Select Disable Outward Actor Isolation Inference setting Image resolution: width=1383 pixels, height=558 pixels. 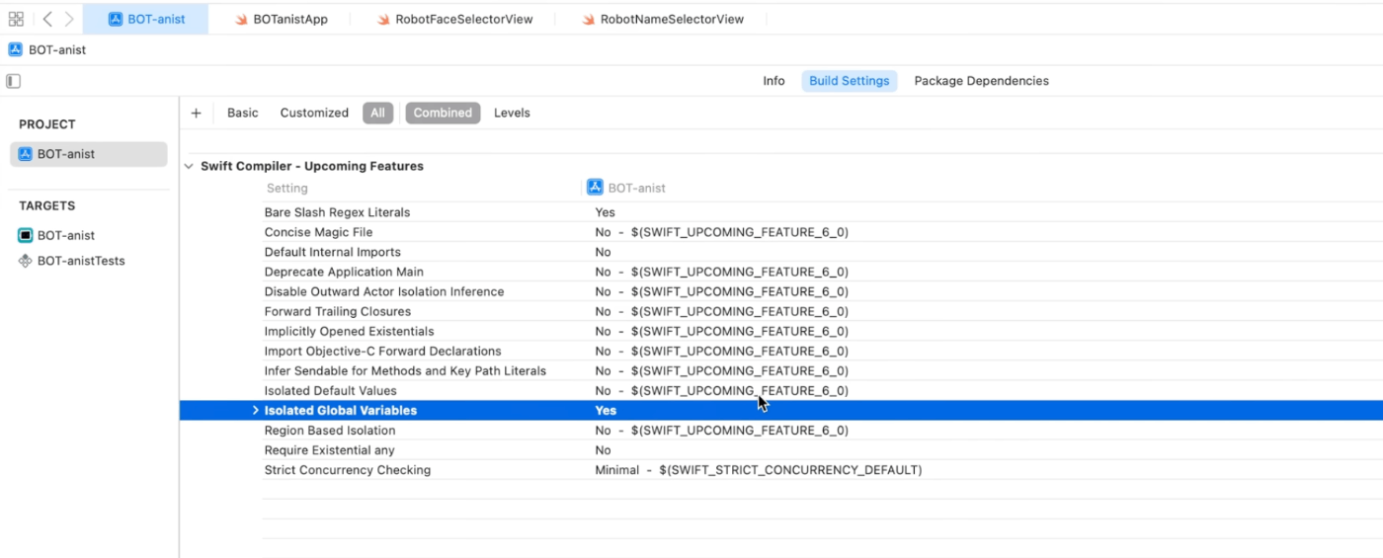[384, 291]
